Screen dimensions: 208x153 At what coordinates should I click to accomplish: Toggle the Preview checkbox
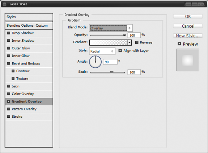coord(179,44)
